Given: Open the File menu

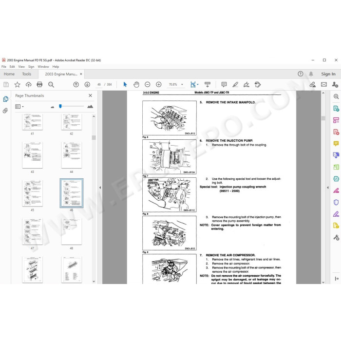Looking at the screenshot, I should 4,67.
